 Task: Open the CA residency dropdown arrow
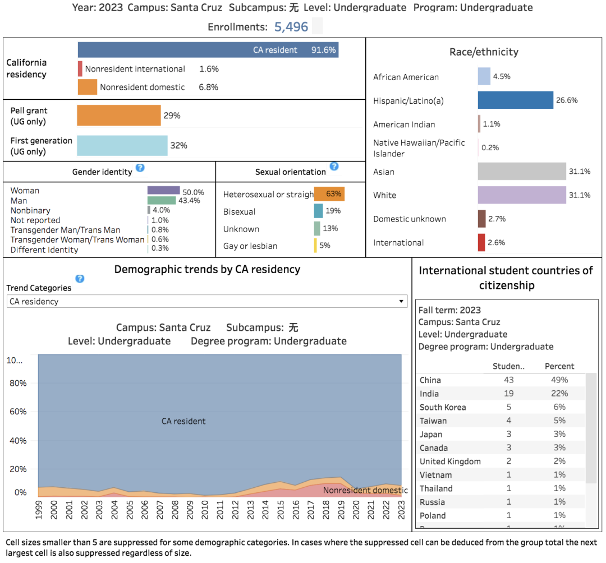coord(401,302)
